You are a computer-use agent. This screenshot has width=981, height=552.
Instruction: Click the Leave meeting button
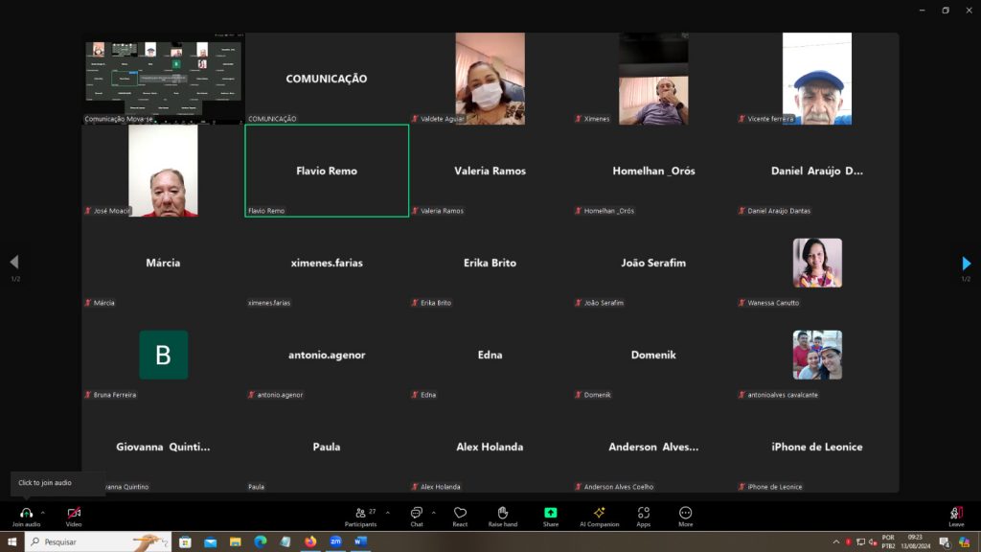pyautogui.click(x=956, y=514)
